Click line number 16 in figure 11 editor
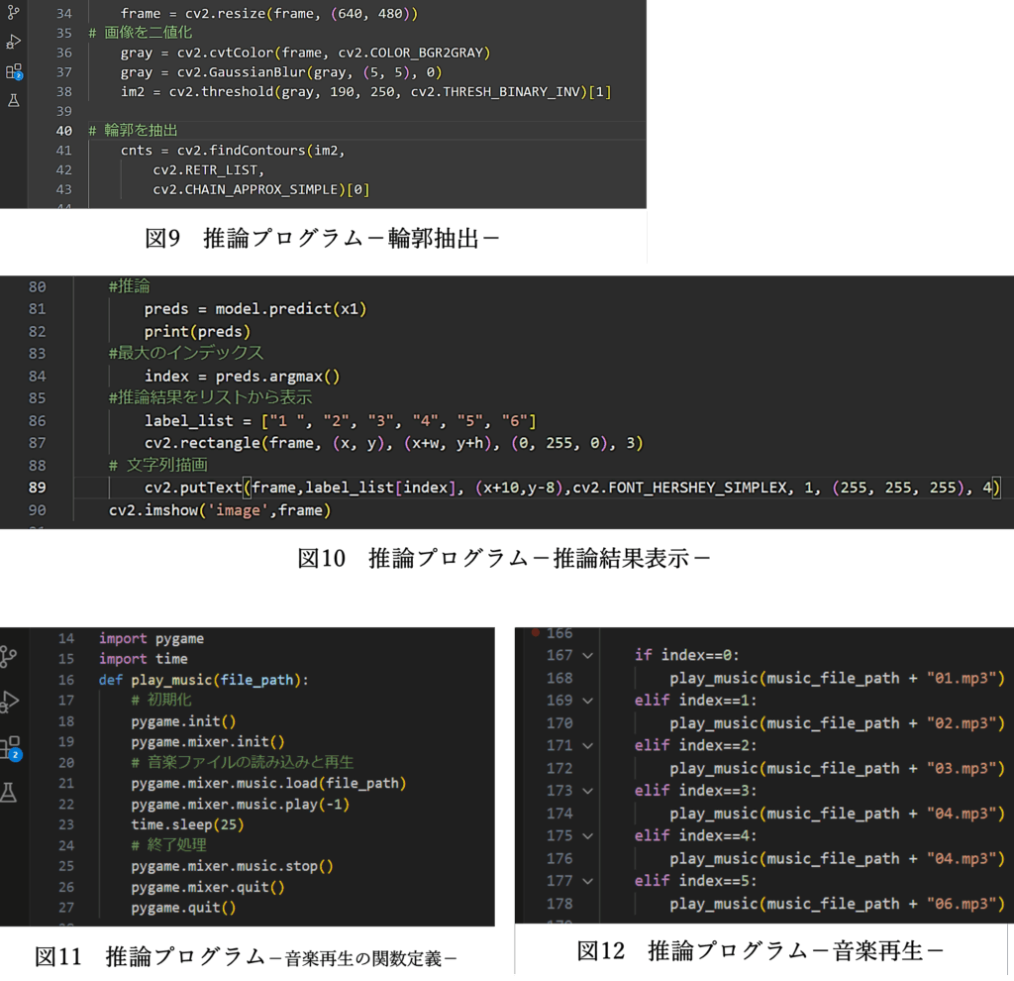This screenshot has height=981, width=1014. coord(66,680)
